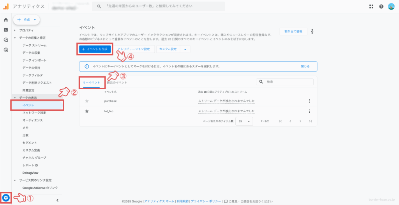Click the magnifier icon in the event search box
Screen dimensions: 399x205
261,82
